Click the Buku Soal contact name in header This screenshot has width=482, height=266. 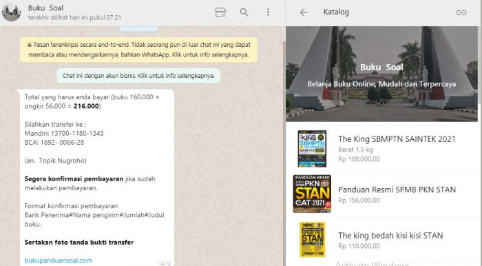pyautogui.click(x=45, y=8)
